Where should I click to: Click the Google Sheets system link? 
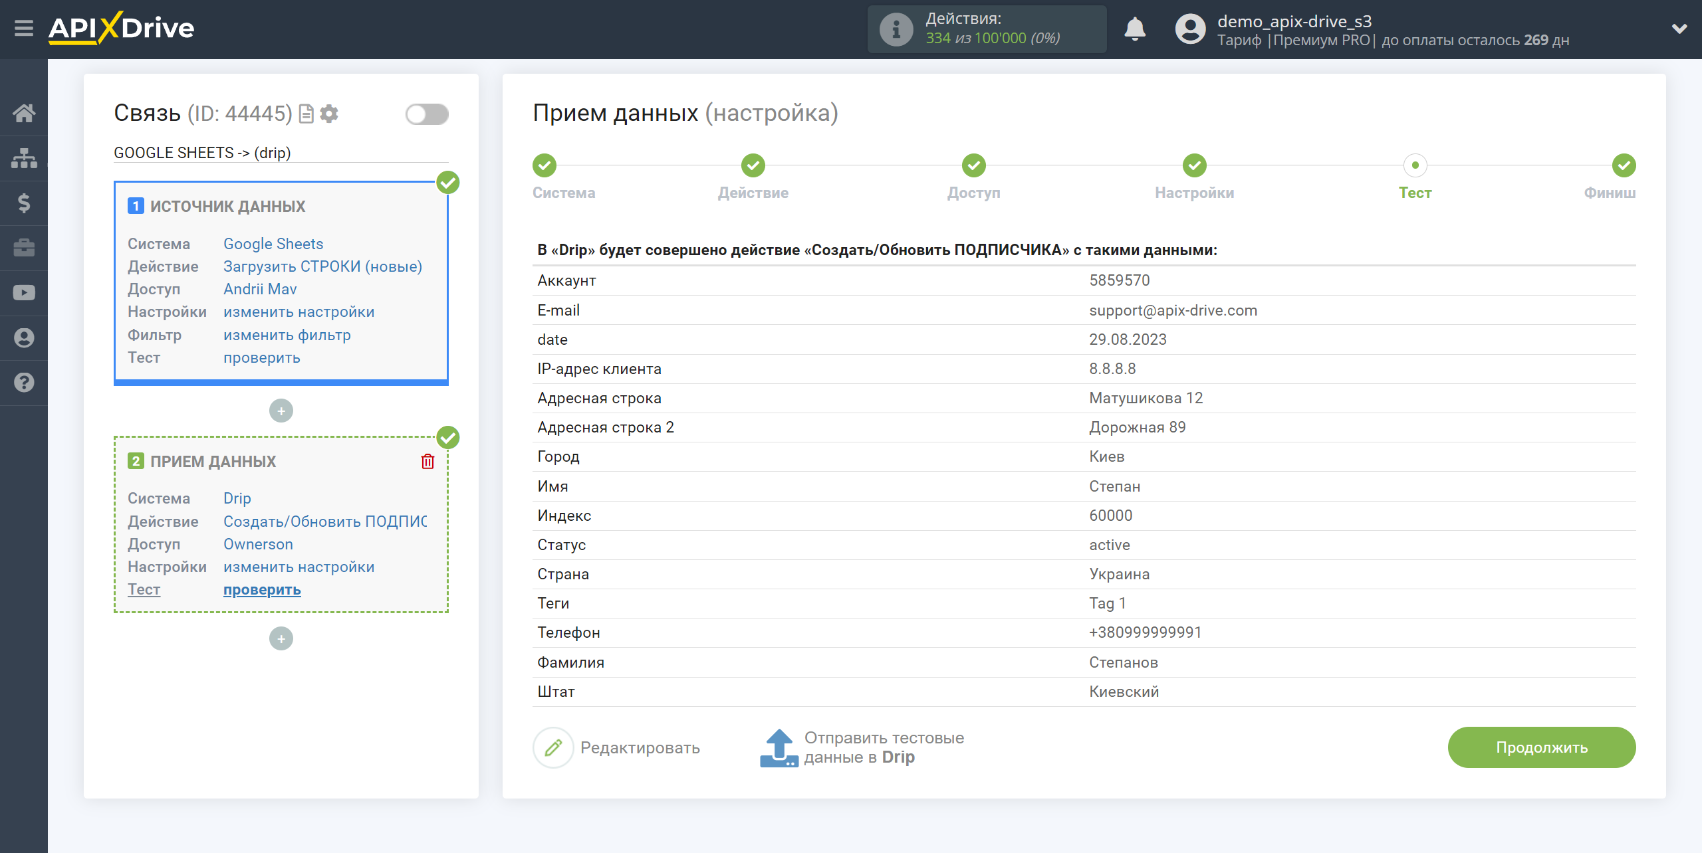273,244
